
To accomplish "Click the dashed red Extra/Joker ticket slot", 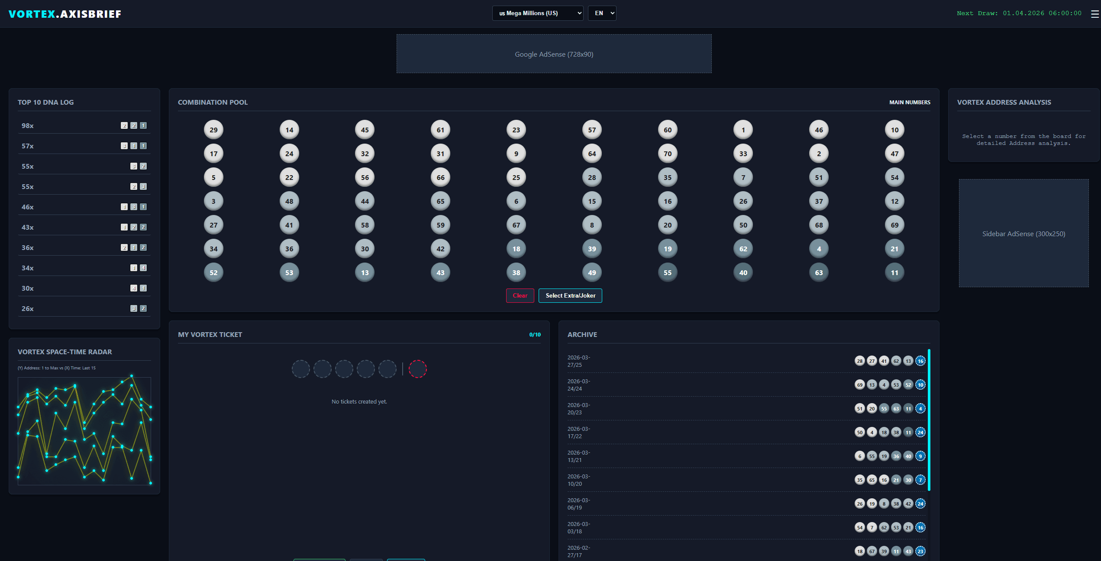I will (x=418, y=369).
